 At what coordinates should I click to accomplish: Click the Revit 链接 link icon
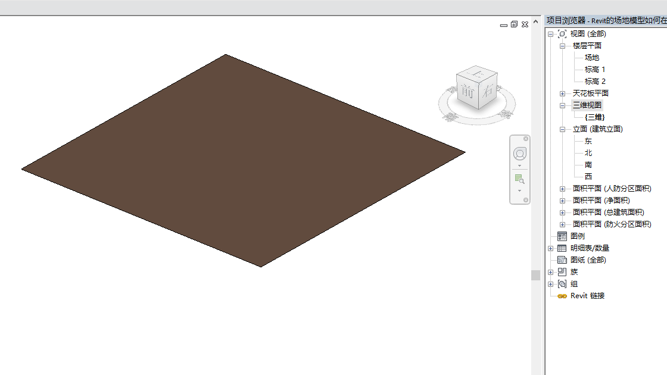(562, 296)
